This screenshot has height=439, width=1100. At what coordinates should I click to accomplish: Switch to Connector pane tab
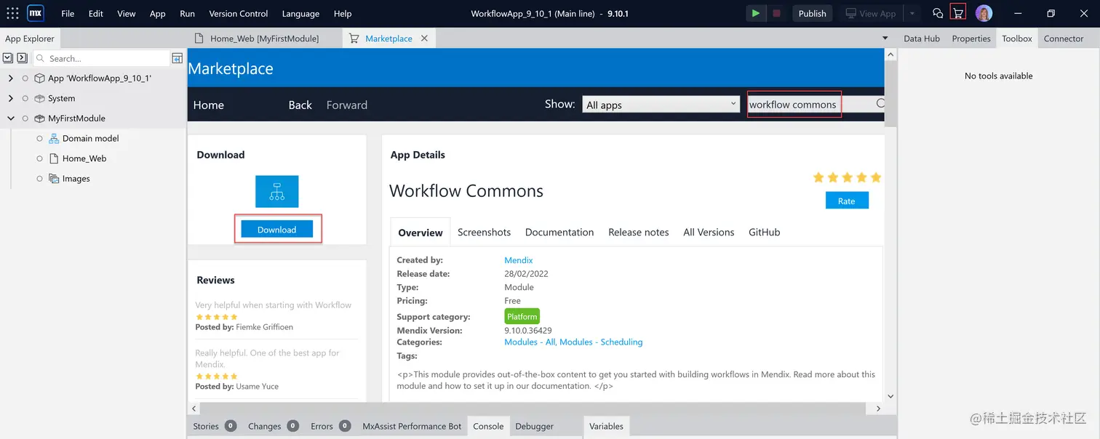tap(1064, 39)
